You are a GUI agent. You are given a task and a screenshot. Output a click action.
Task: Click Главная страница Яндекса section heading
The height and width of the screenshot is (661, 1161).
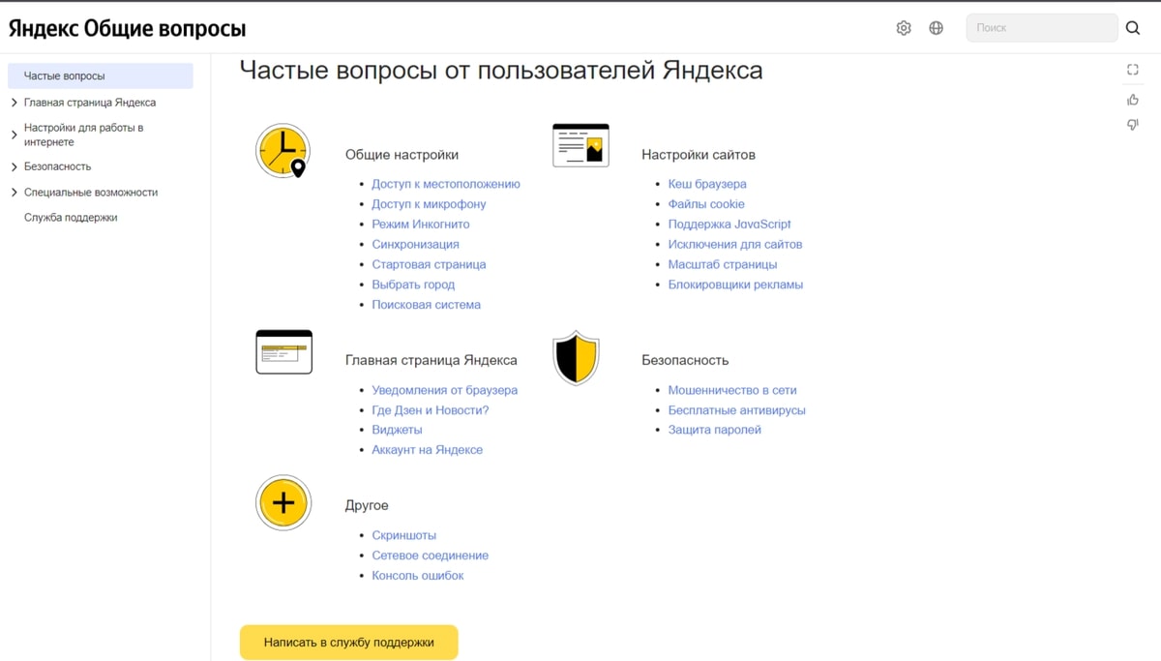[432, 360]
